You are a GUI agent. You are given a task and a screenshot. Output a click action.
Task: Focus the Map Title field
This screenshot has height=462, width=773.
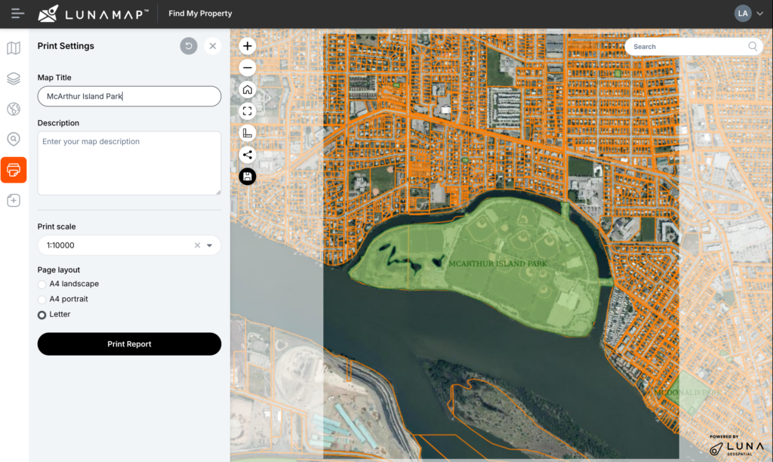(x=129, y=96)
